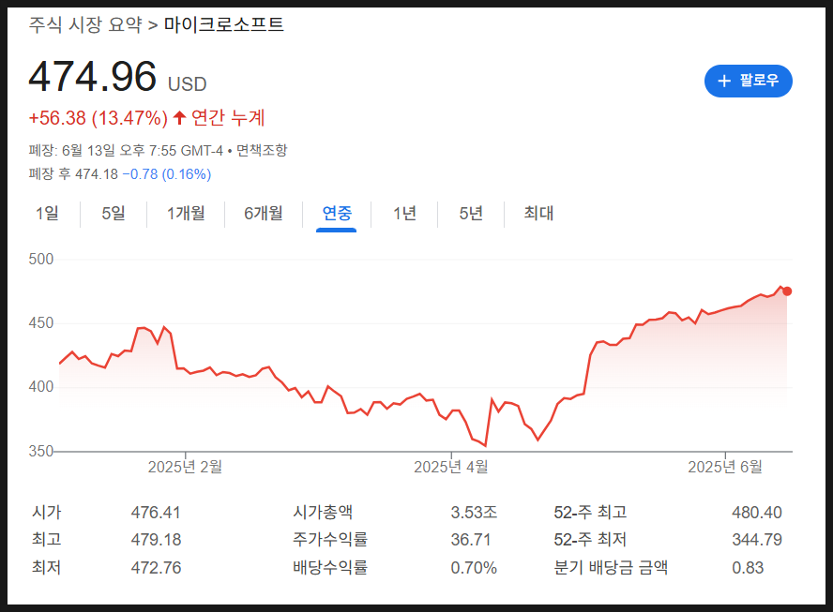Click the +56.38 (13.47%) change value
Screen dimensions: 833x612
coord(98,118)
